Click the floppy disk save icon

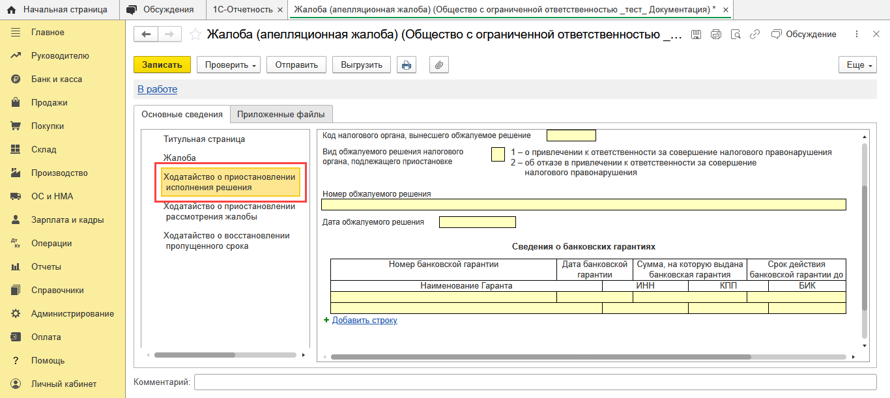pyautogui.click(x=696, y=35)
